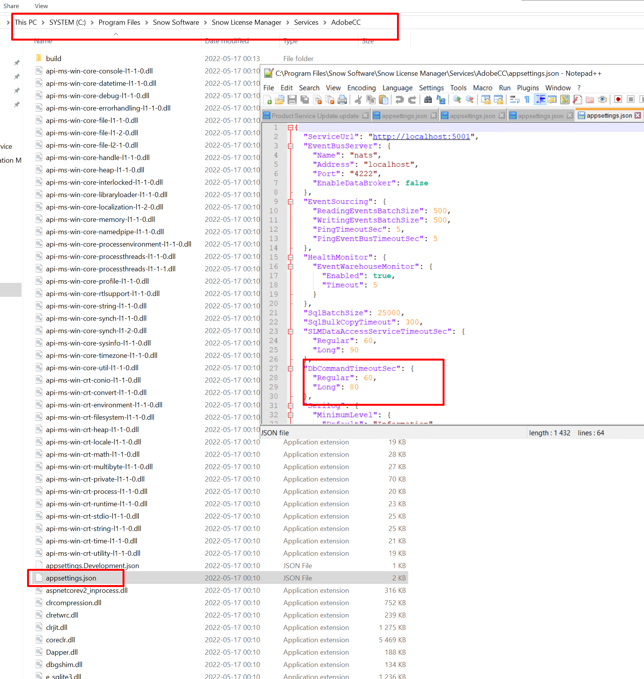Screen dimensions: 644x679
Task: Click the Save All toolbar icon
Action: (305, 100)
